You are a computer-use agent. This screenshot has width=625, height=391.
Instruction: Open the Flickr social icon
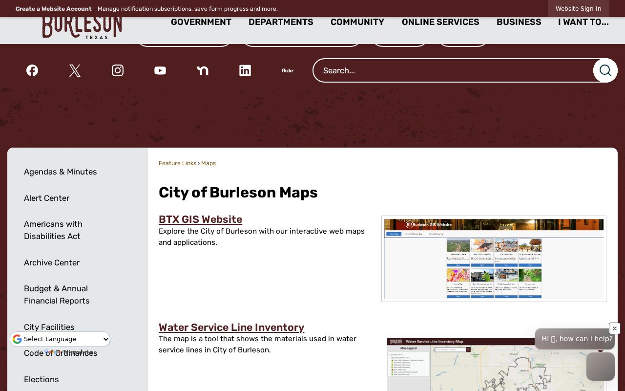pyautogui.click(x=288, y=70)
